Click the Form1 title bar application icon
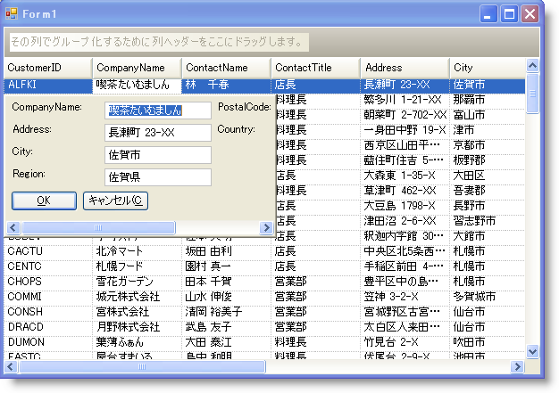Image resolution: width=559 pixels, height=393 pixels. click(13, 14)
